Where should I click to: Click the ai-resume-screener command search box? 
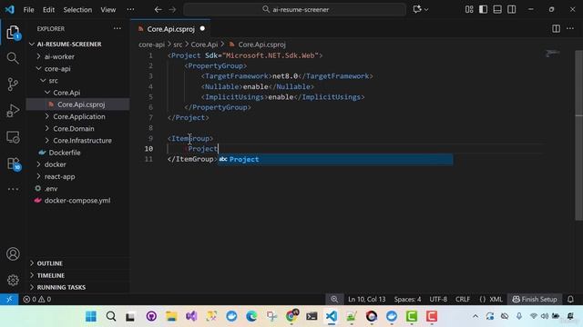click(295, 10)
